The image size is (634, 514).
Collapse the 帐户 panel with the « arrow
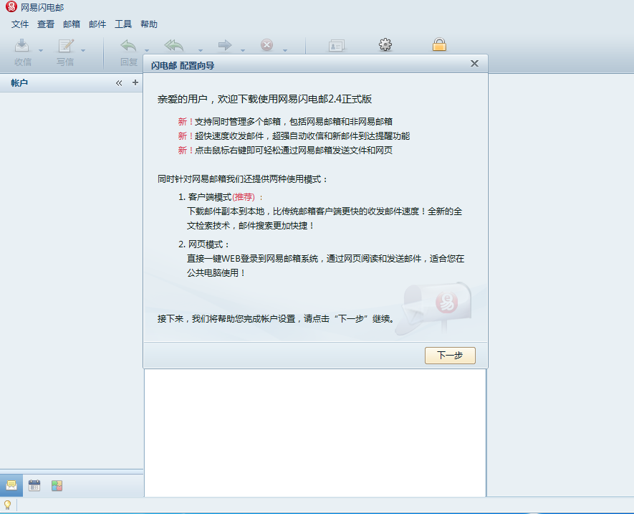tap(119, 82)
